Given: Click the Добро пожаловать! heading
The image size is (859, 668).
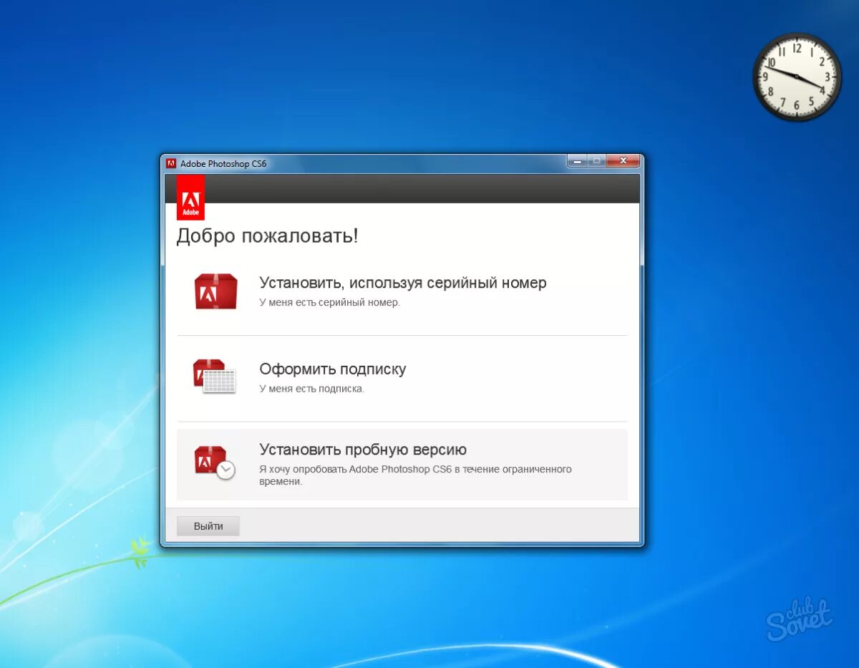Looking at the screenshot, I should [268, 236].
